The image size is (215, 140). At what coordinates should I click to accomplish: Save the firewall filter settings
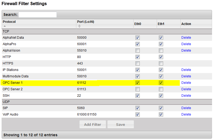click(x=120, y=124)
